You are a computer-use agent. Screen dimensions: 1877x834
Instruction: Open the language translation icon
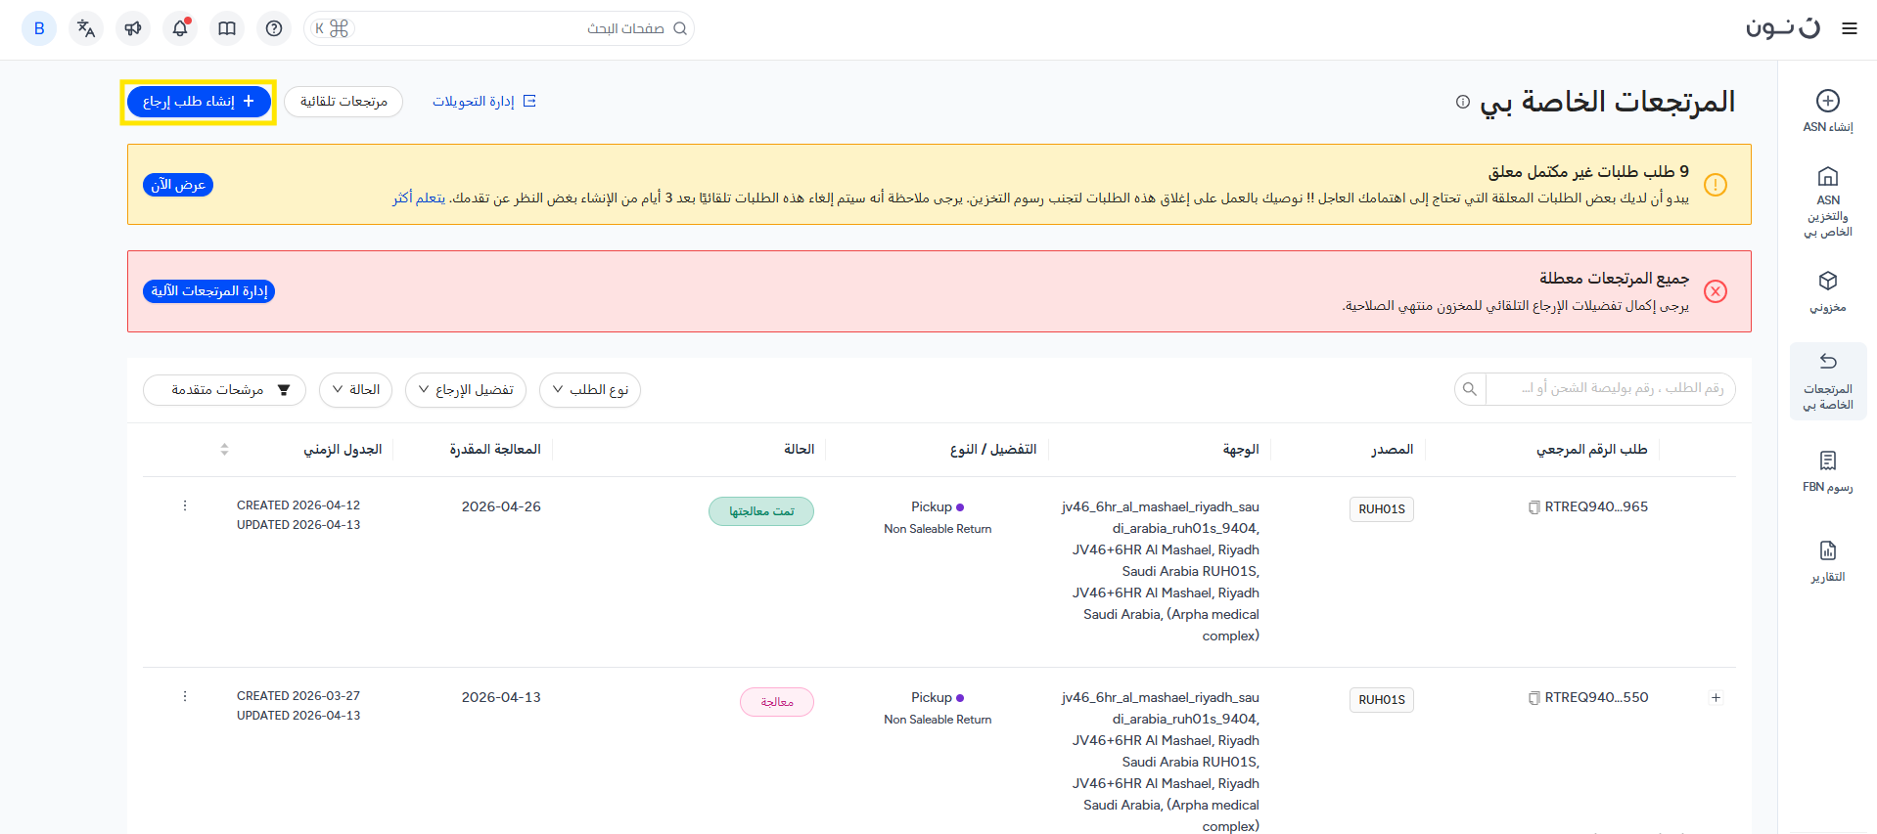tap(86, 28)
